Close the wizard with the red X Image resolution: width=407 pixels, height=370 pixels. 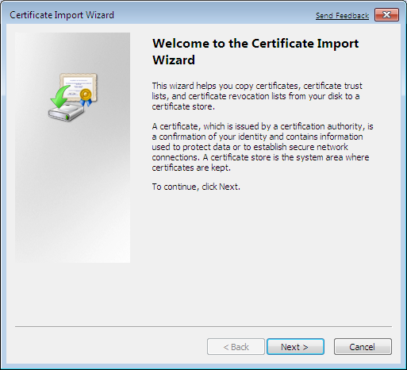[x=386, y=15]
